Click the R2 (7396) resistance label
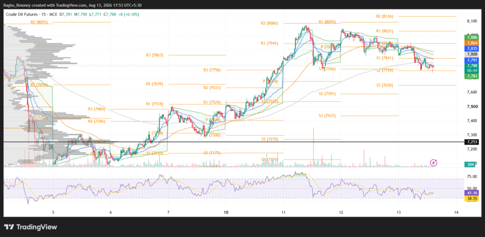485x237 pixels. [x=97, y=121]
